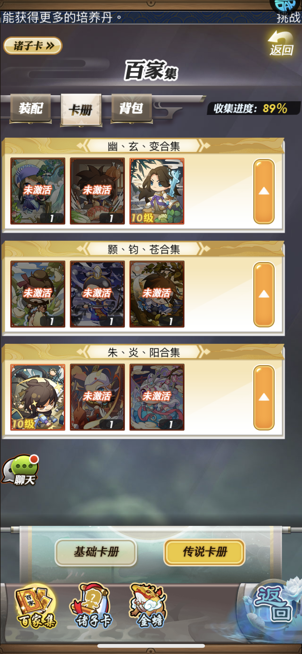302x654 pixels.
Task: Open the 诸子卡 icon in bottom bar
Action: (x=93, y=606)
